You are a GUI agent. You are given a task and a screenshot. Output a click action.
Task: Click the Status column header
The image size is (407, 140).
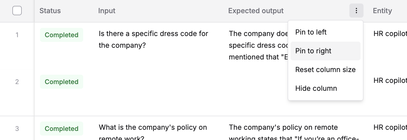point(50,11)
